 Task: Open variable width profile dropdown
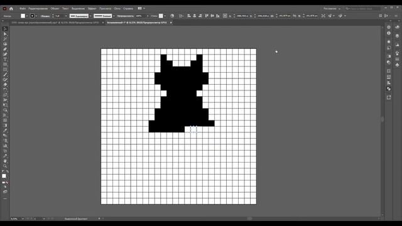(x=90, y=16)
